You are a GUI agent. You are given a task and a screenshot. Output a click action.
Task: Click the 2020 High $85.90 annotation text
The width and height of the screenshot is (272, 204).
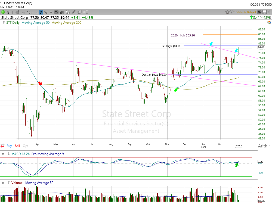(x=183, y=35)
